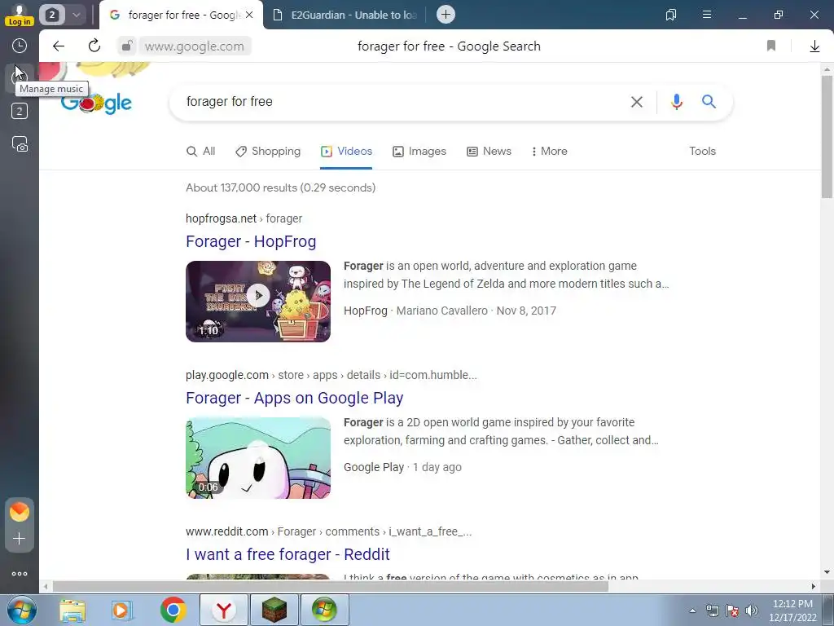Click the scroll down arrow
Viewport: 834px width, 626px height.
827,573
